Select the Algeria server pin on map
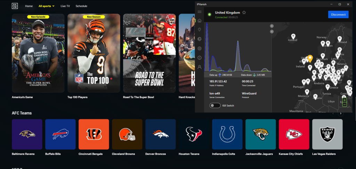The height and width of the screenshot is (169, 356). click(315, 97)
